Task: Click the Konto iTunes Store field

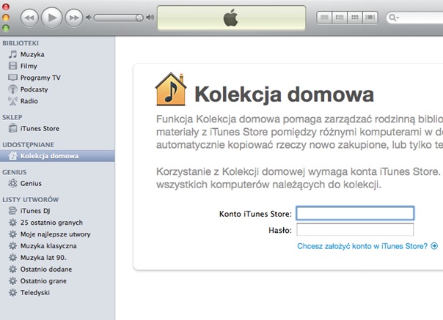Action: pos(355,214)
